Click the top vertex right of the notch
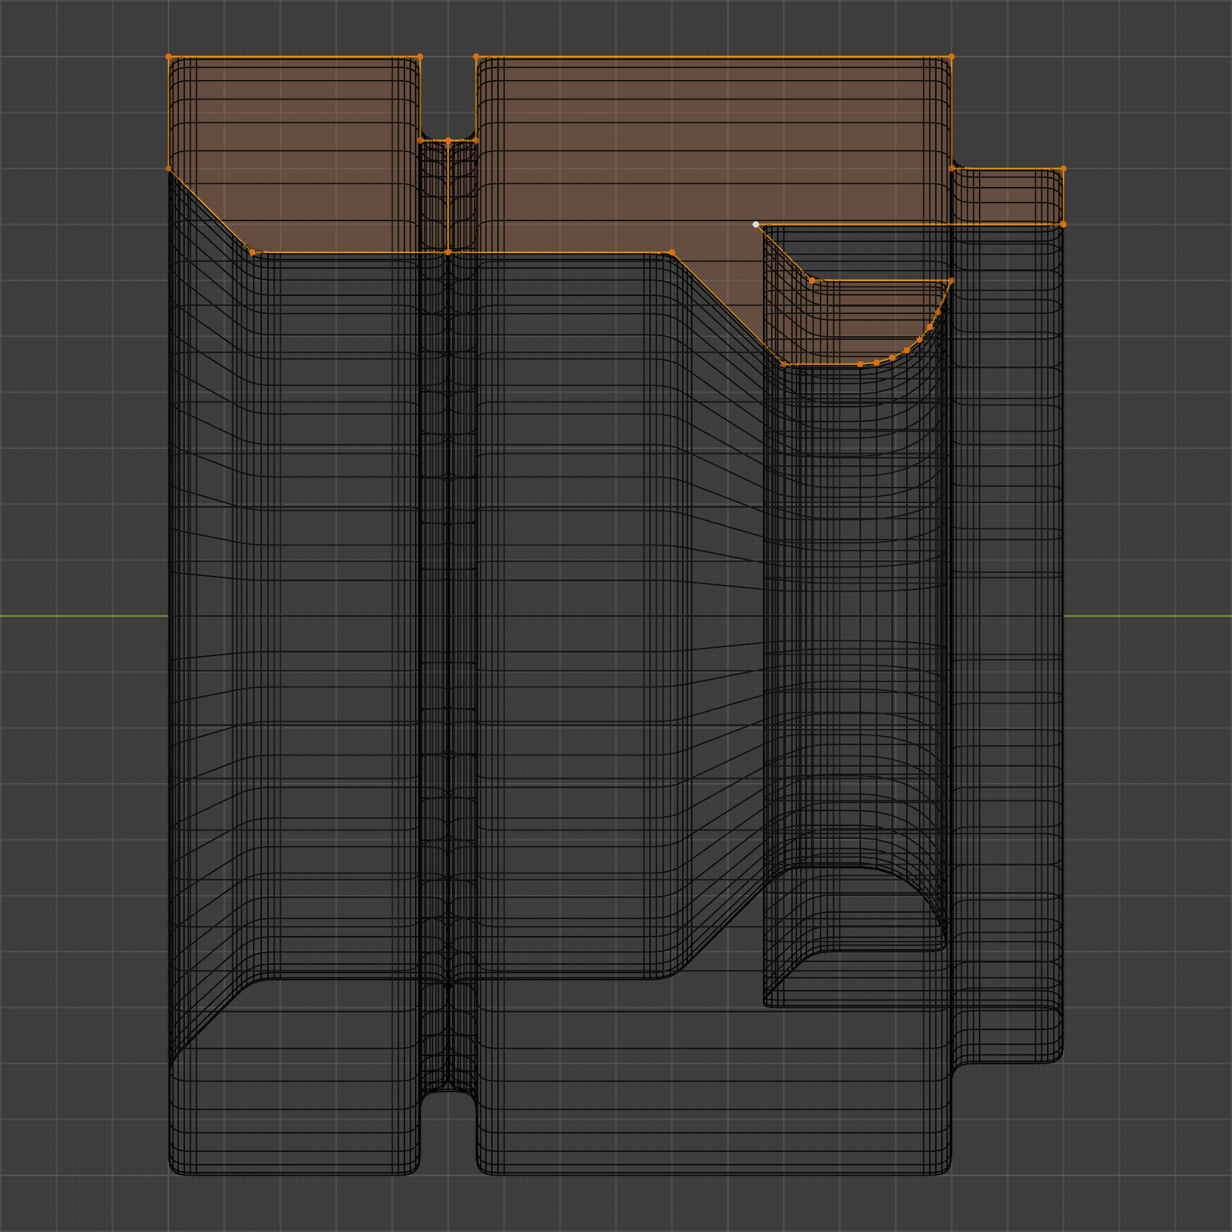1232x1232 pixels. (476, 56)
